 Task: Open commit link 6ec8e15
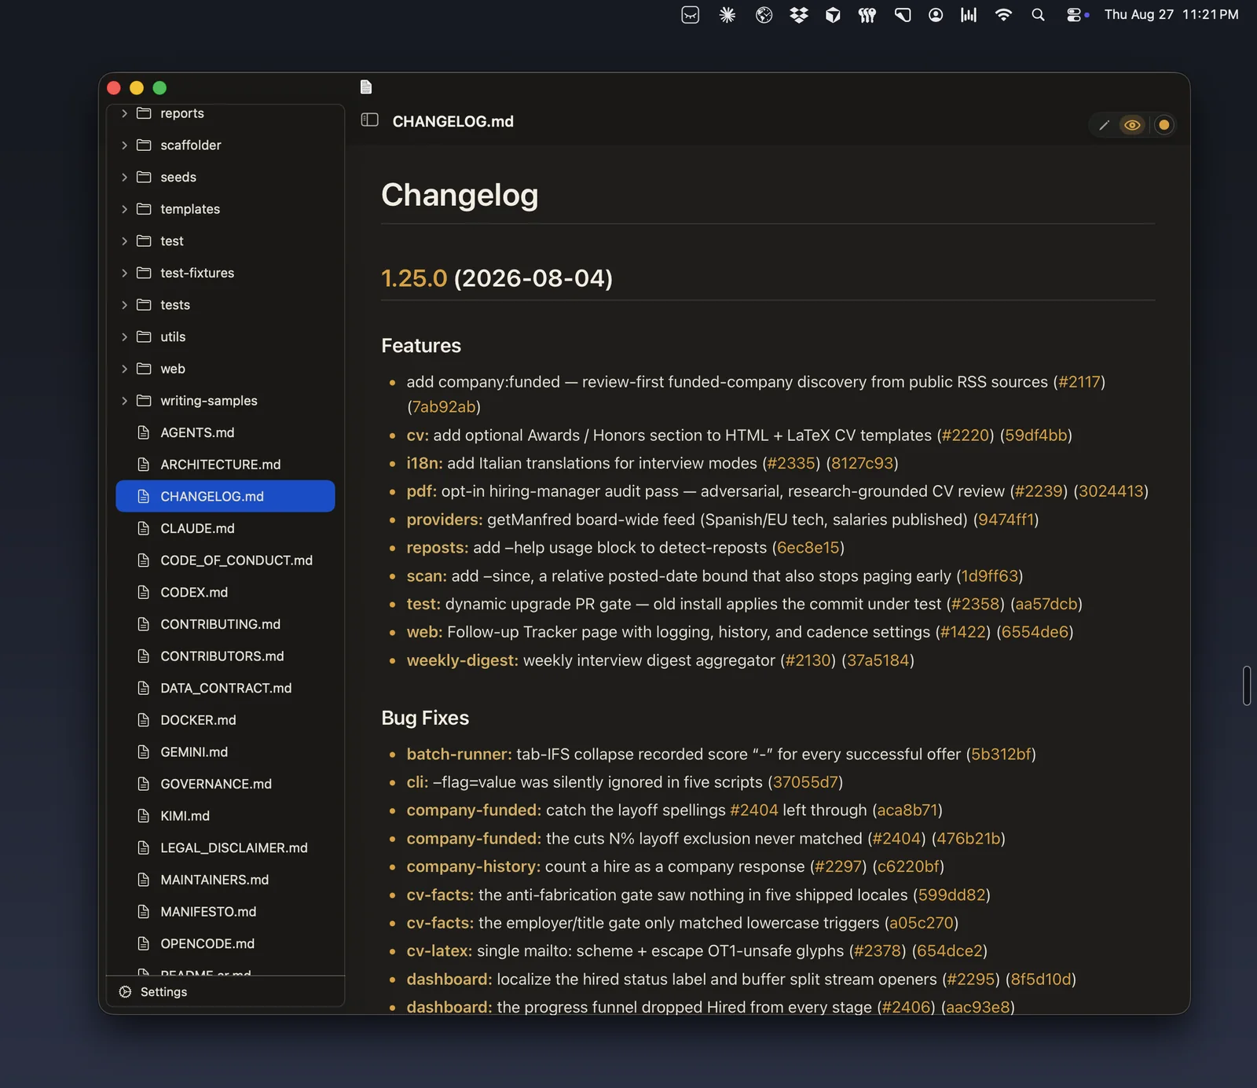coord(808,548)
